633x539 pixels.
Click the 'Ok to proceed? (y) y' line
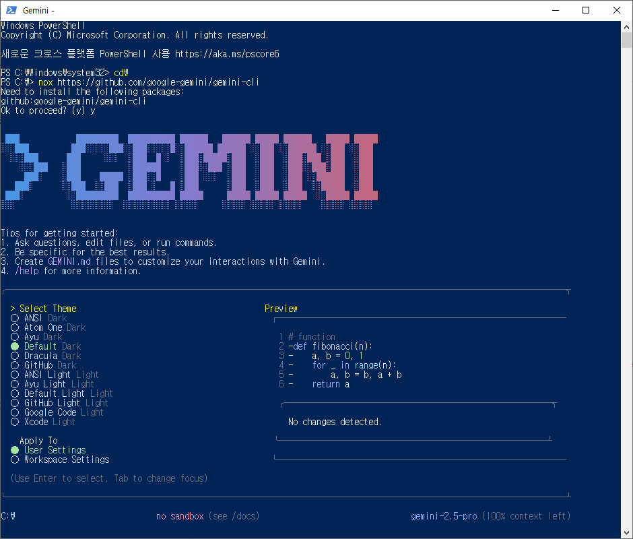tap(48, 110)
